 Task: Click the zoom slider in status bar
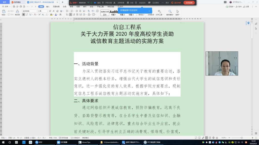click(x=242, y=138)
